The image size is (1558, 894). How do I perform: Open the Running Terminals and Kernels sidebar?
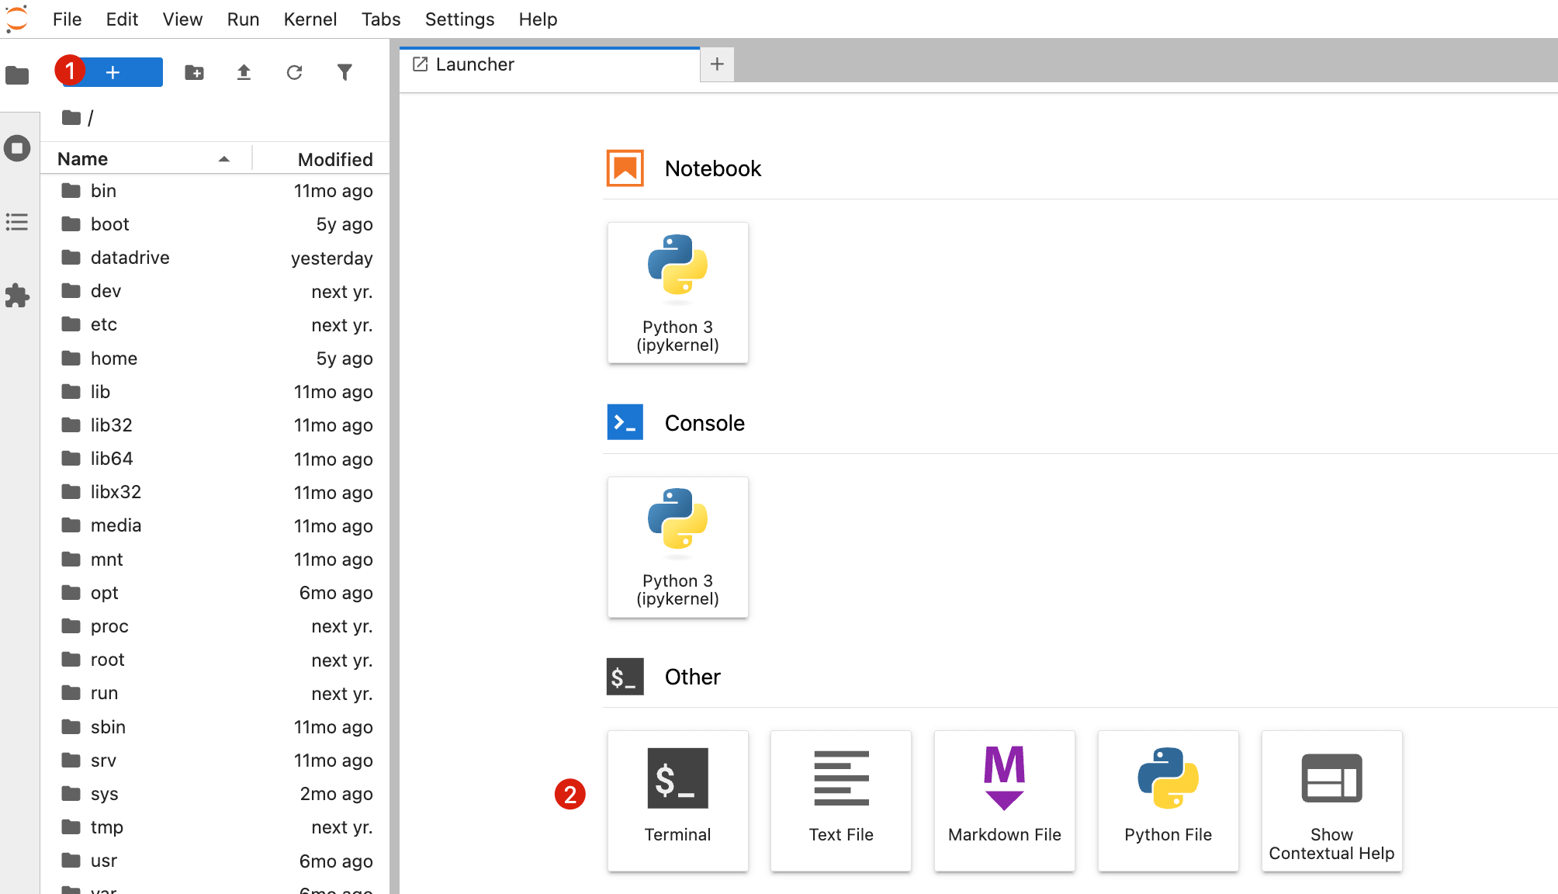click(x=17, y=148)
